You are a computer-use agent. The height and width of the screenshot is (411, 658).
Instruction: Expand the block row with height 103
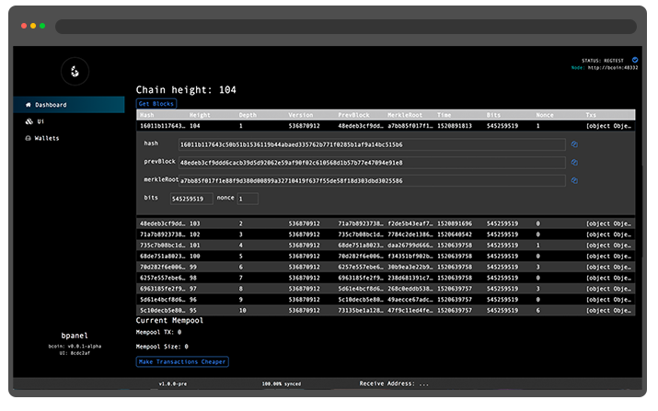coord(386,223)
